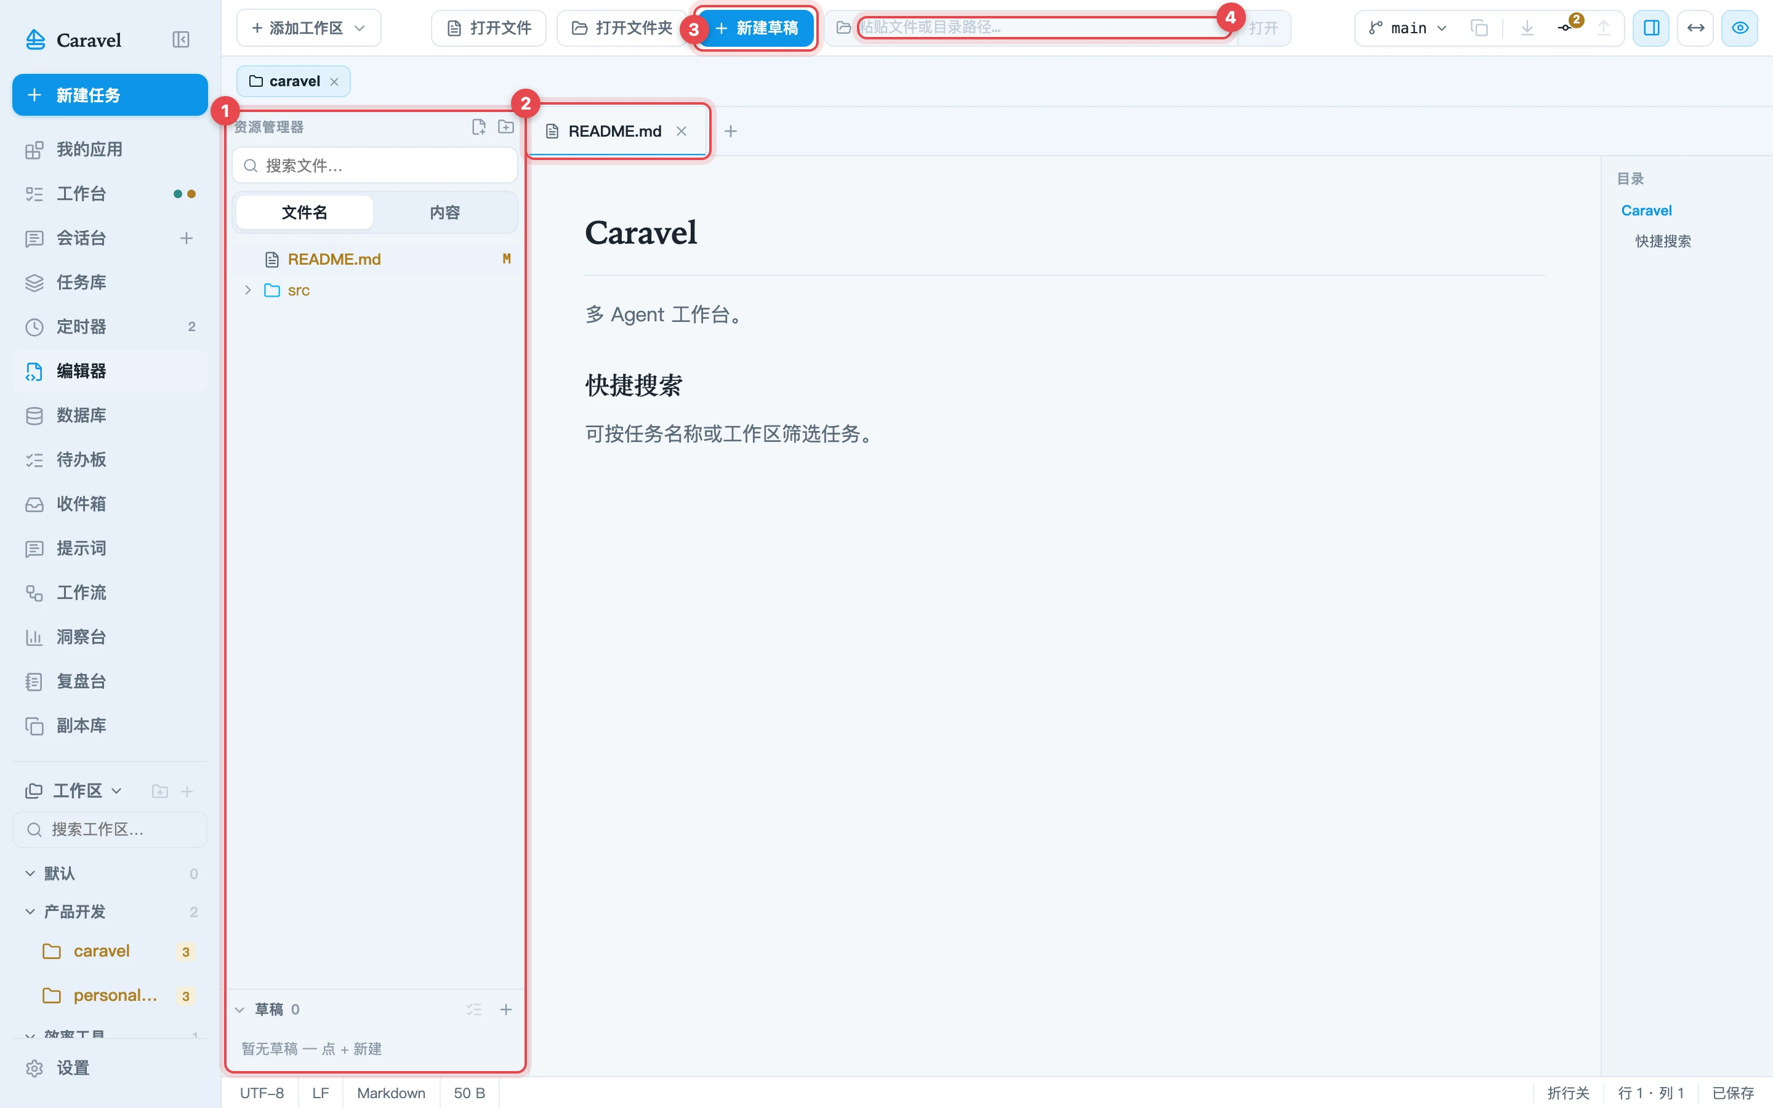Collapse the 草稿 section

[x=239, y=1010]
